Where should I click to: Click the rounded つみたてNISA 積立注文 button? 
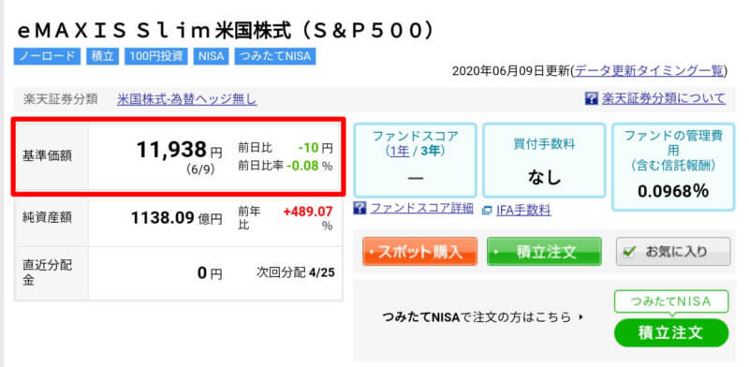671,332
